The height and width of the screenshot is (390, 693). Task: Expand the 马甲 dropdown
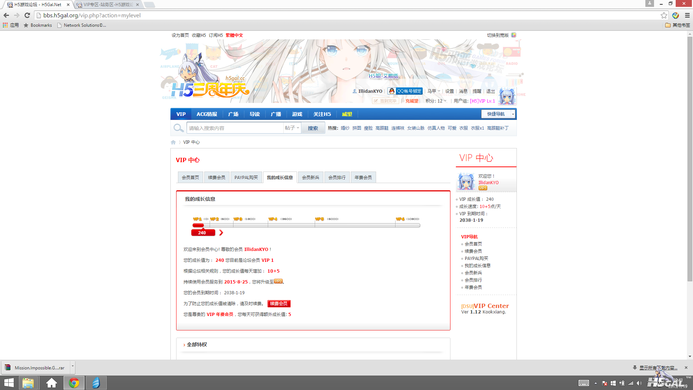click(434, 91)
